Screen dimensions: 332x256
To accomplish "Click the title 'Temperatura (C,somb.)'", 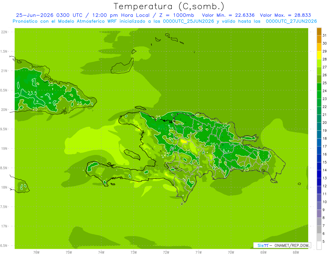I will [x=169, y=6].
